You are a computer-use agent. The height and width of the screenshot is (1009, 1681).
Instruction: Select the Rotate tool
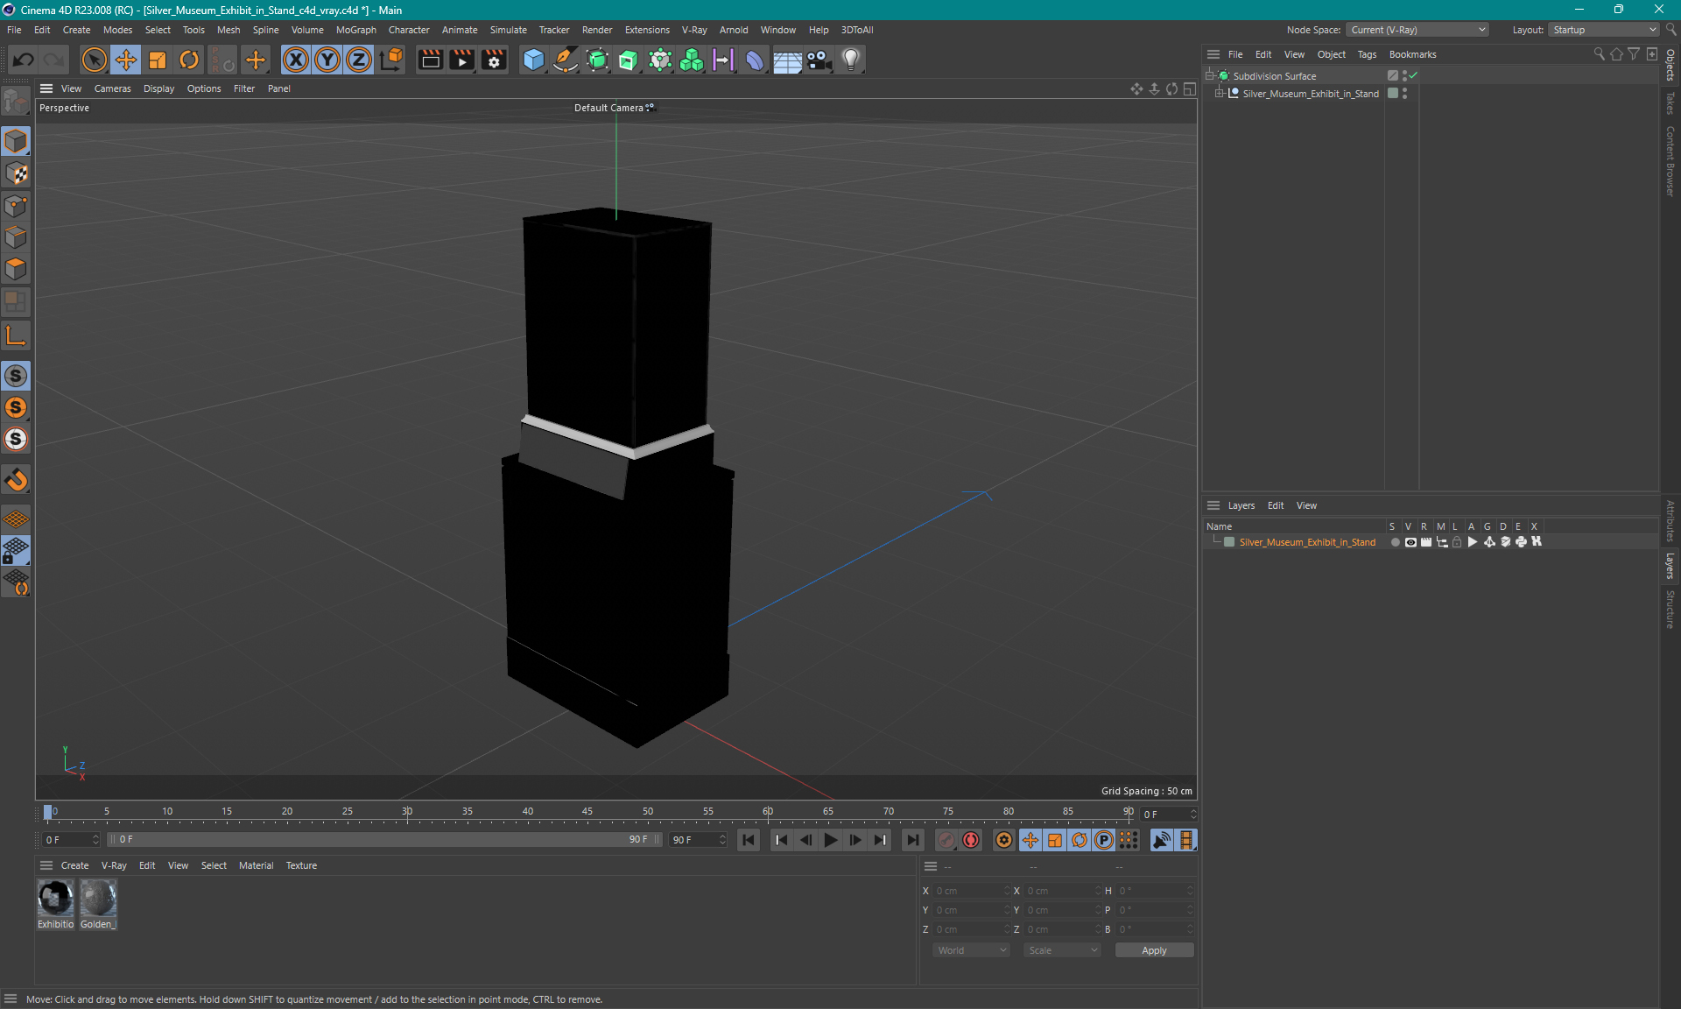(189, 60)
